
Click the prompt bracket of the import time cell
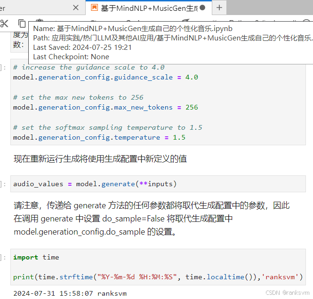(3, 258)
